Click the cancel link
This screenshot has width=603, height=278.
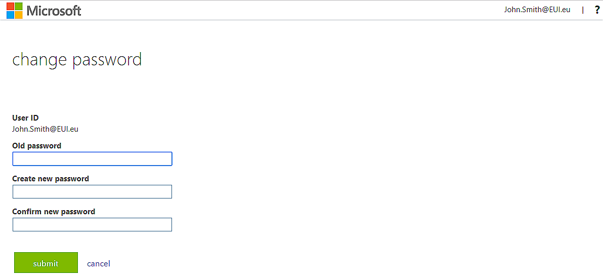98,263
